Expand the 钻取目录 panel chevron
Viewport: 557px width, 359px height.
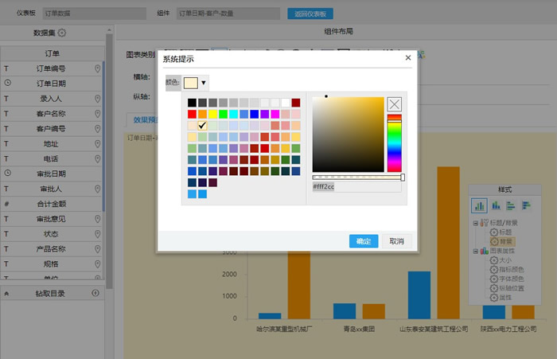(7, 293)
